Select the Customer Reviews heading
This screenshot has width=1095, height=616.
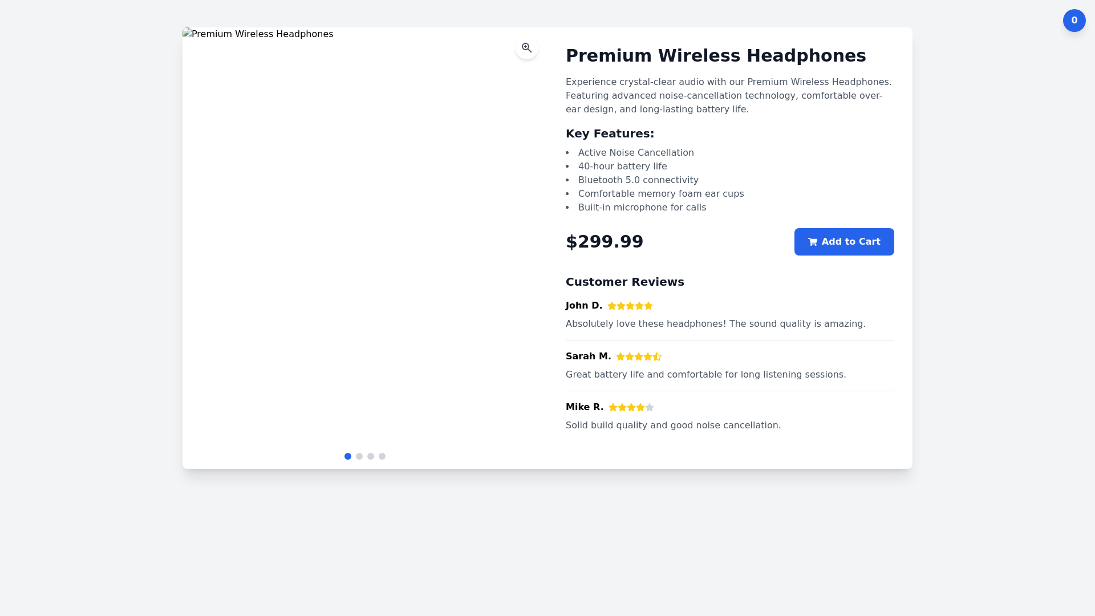tap(624, 282)
